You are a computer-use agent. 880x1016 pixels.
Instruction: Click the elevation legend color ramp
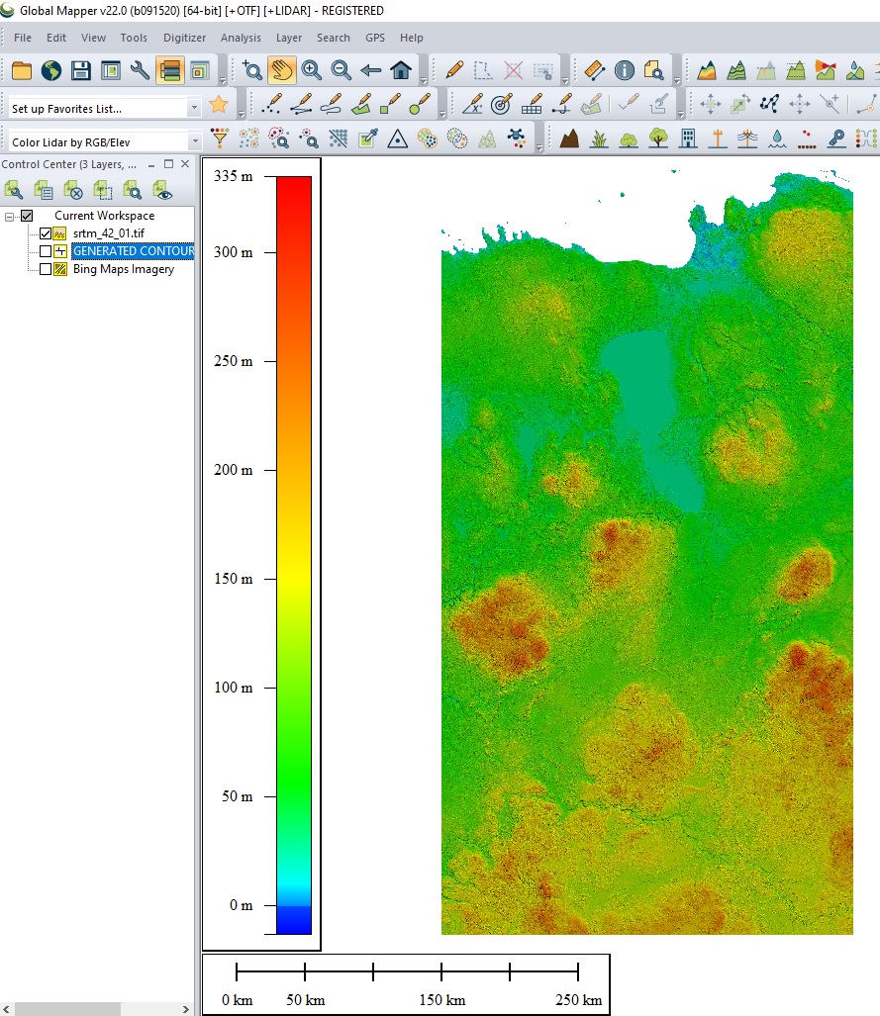coord(294,554)
